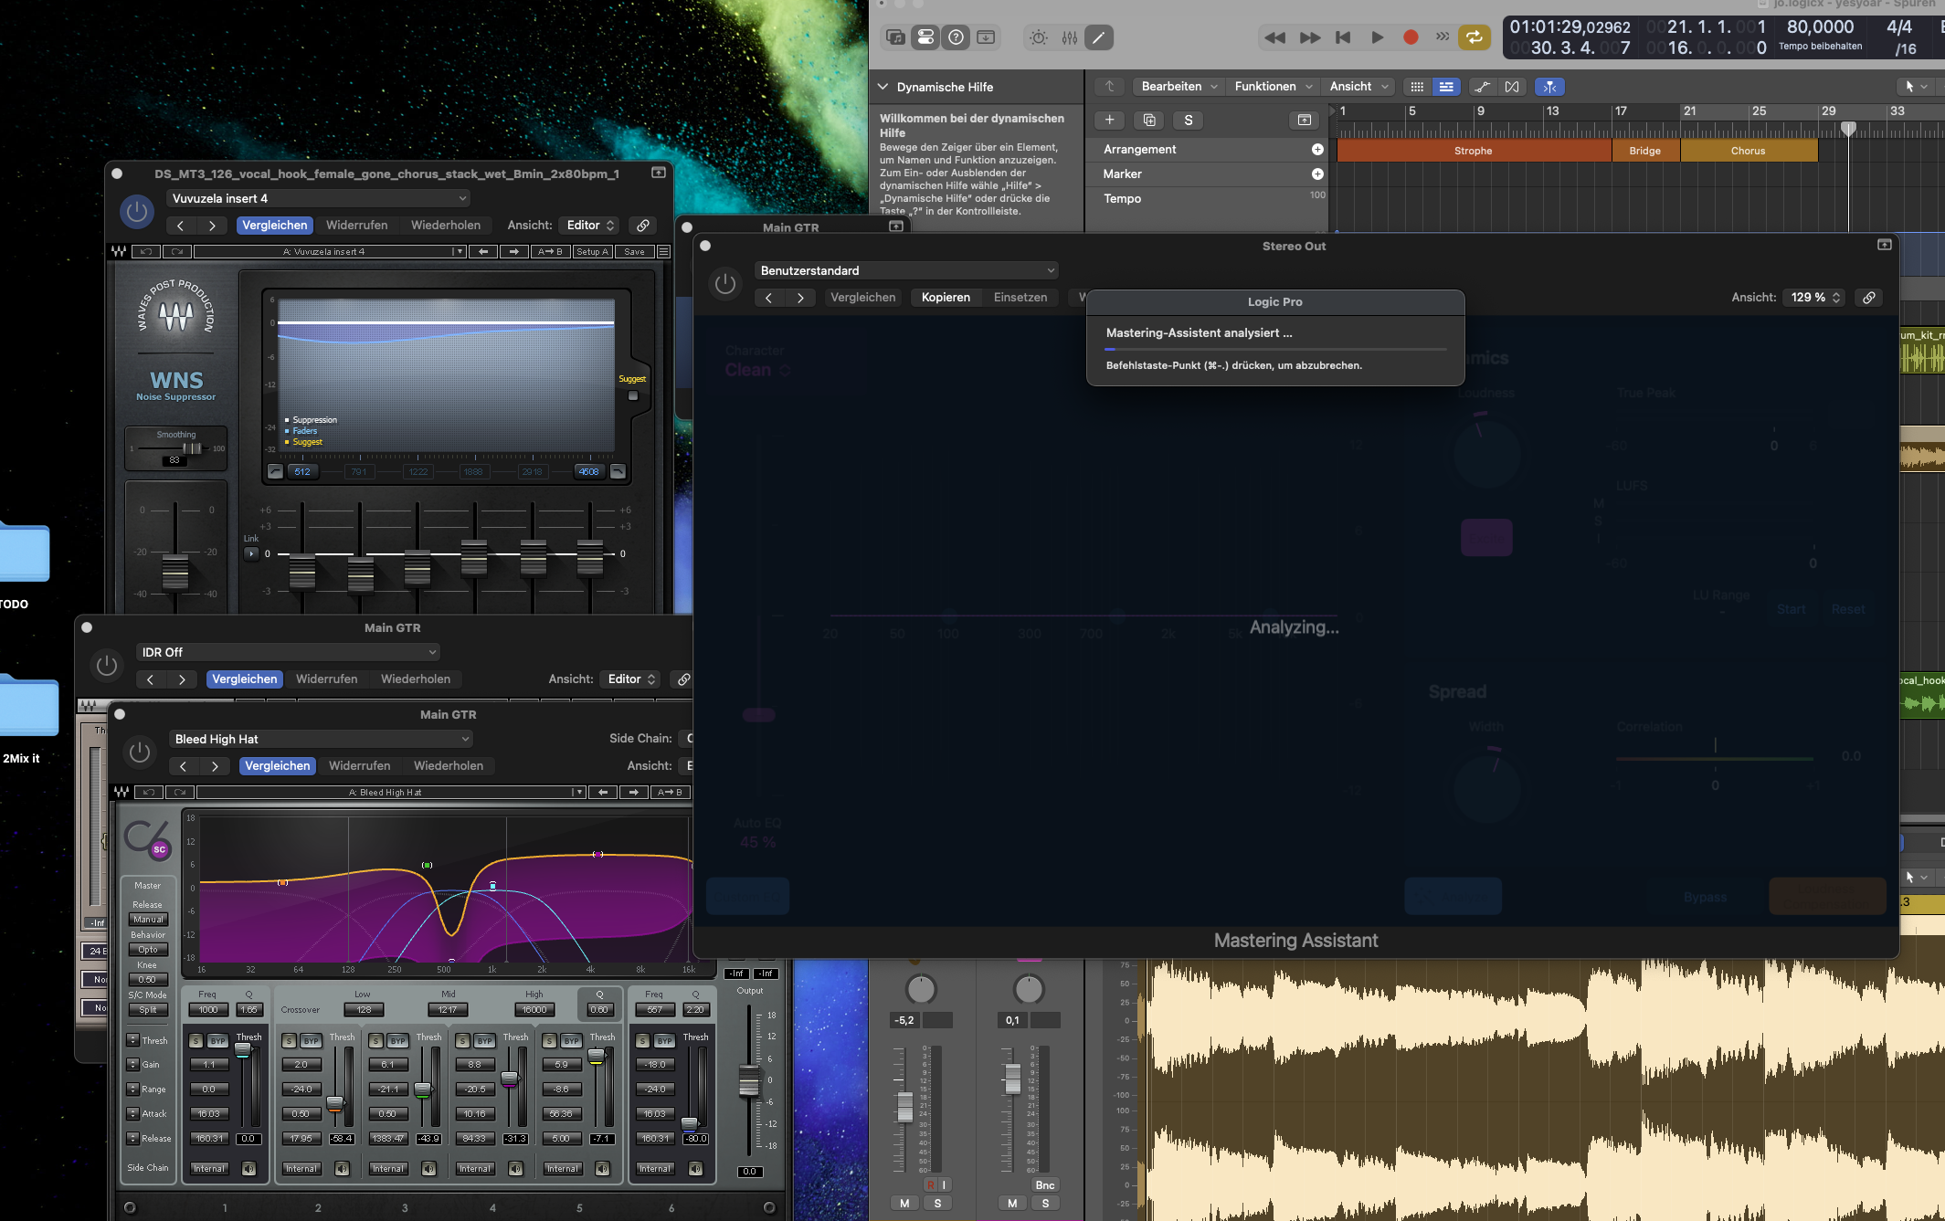Select the Ansicht dropdown in top toolbar

coord(1354,88)
